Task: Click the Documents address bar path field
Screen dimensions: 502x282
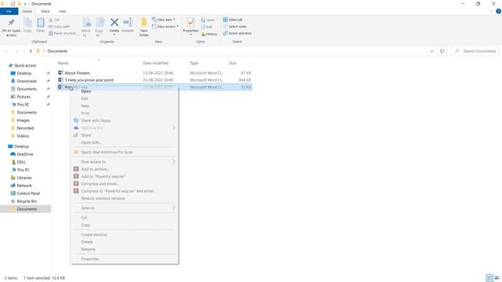Action: click(x=235, y=51)
